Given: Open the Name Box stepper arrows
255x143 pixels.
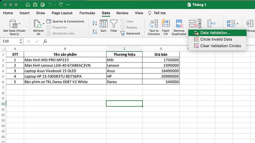Looking at the screenshot, I should pyautogui.click(x=21, y=41).
